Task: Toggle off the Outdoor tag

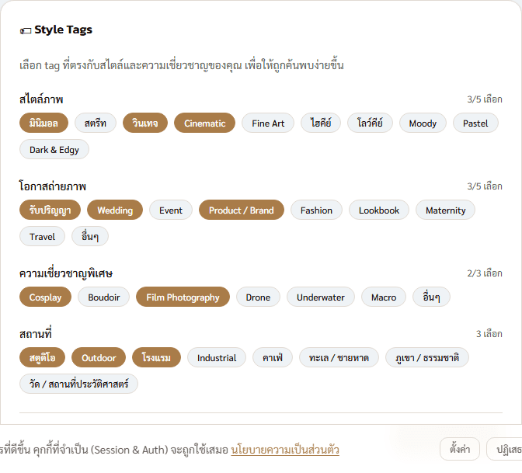Action: pos(99,357)
